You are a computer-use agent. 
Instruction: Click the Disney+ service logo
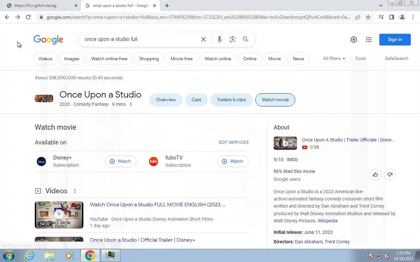(41, 161)
